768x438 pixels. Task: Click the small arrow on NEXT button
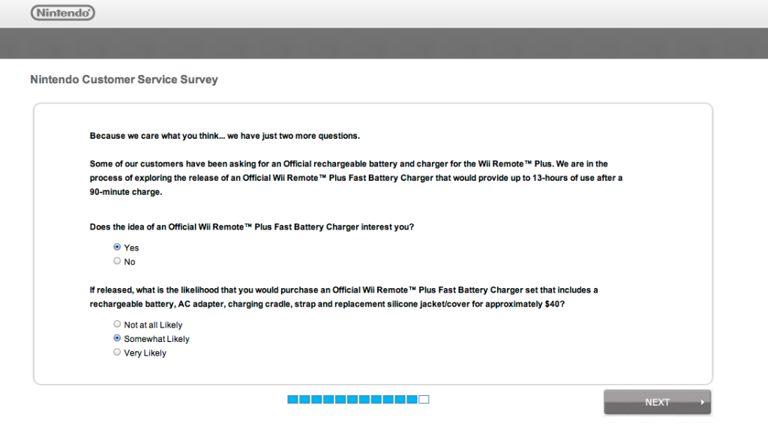702,402
